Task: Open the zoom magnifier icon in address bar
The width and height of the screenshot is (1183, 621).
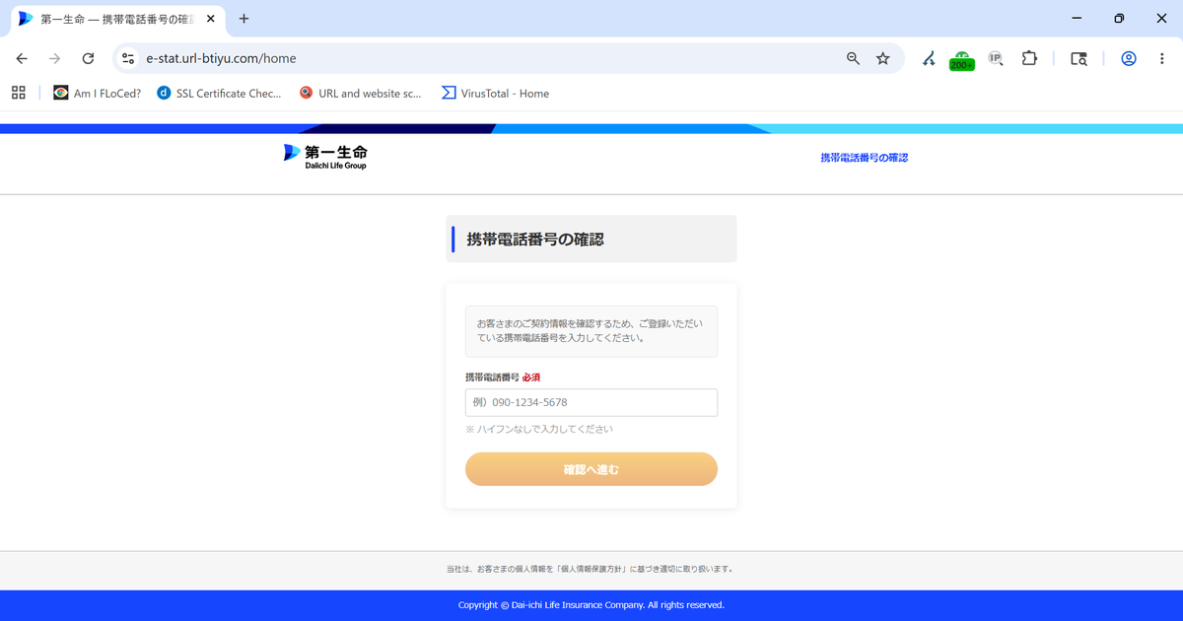Action: (x=854, y=58)
